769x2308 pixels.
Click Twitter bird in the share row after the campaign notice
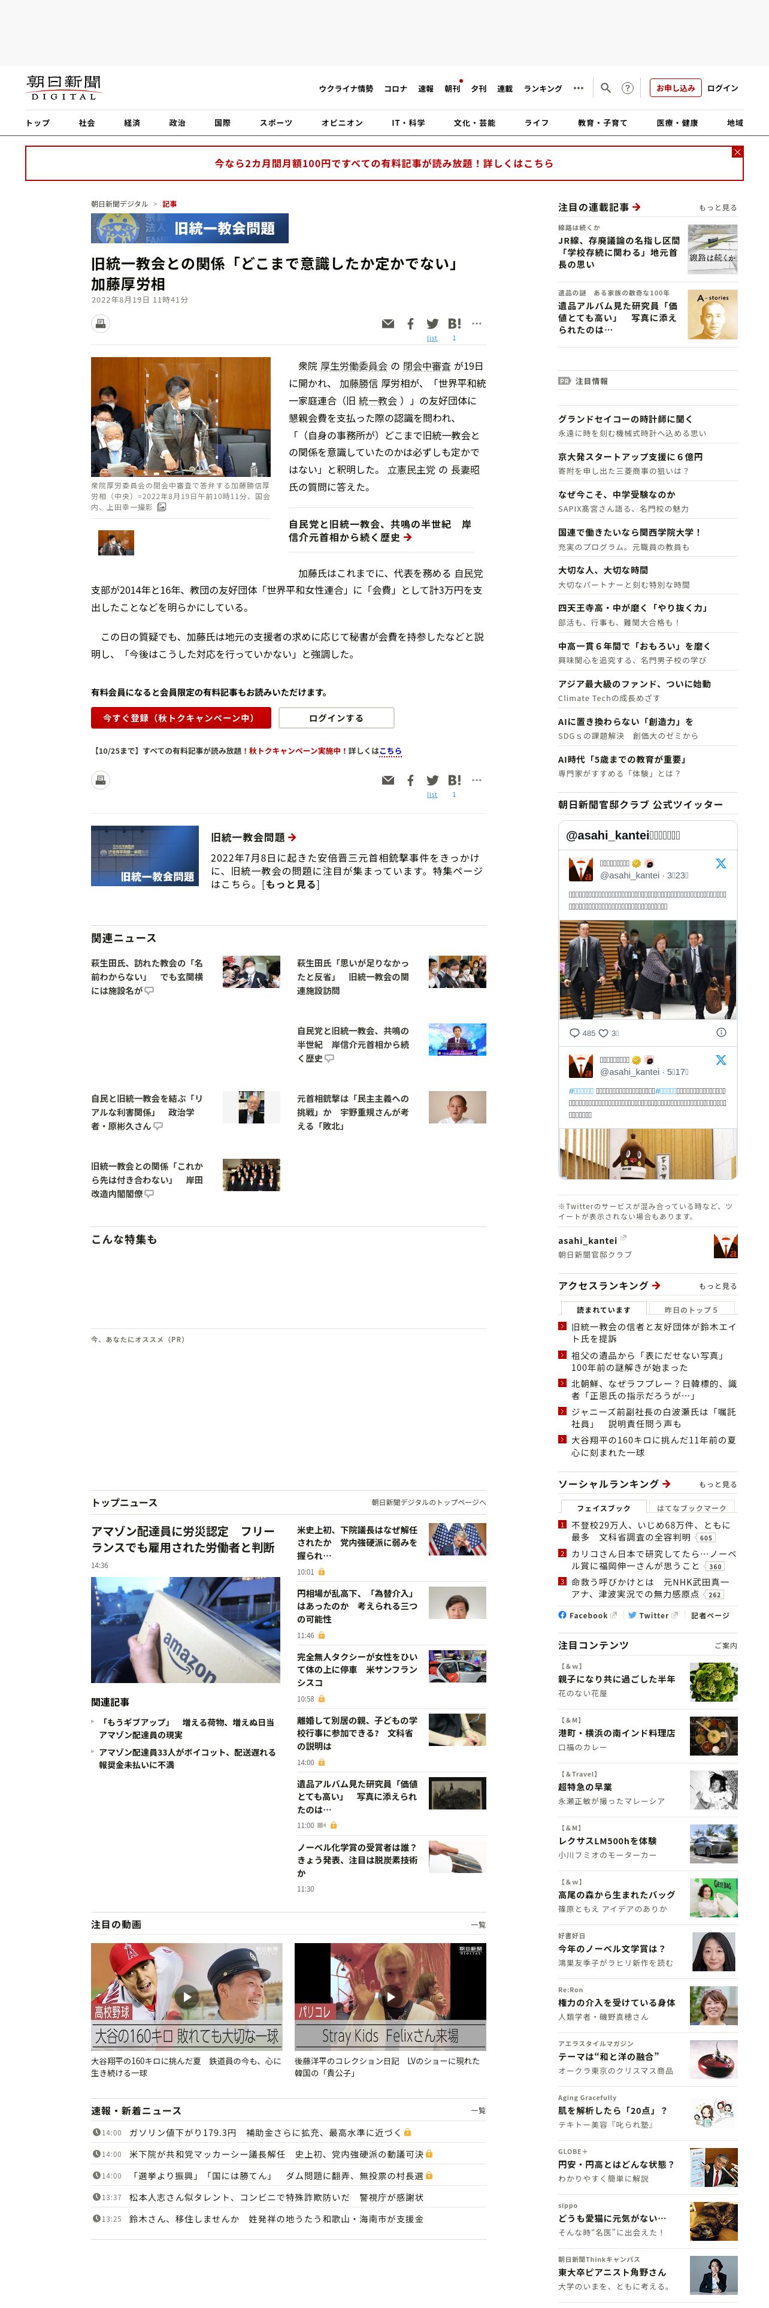432,780
